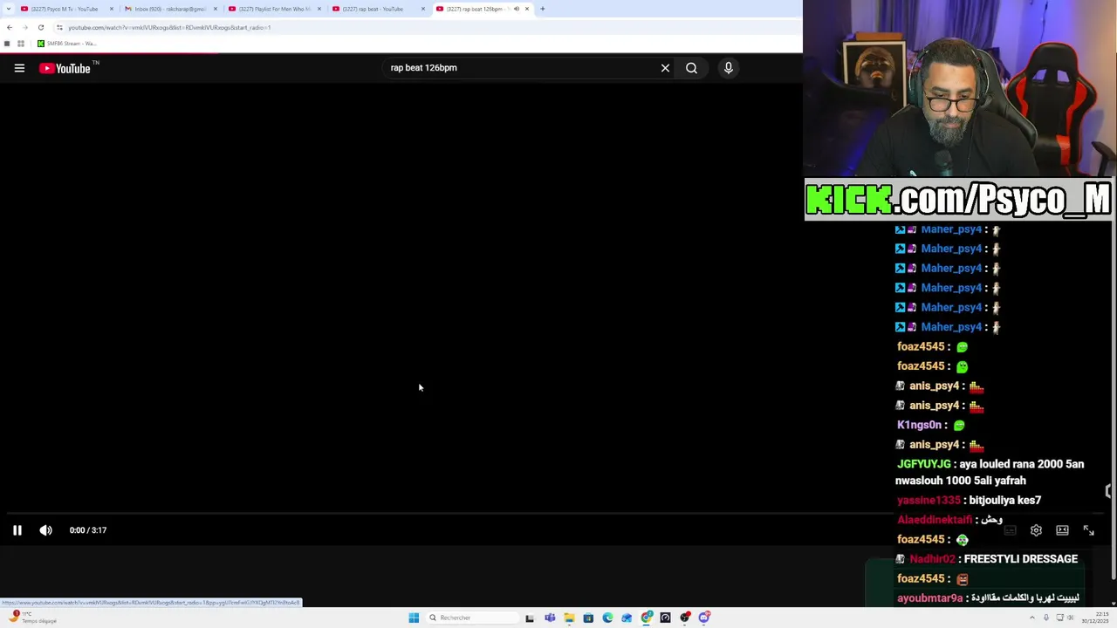Click username 'ayoubmtar9a' in chat
Image resolution: width=1117 pixels, height=628 pixels.
pyautogui.click(x=930, y=598)
